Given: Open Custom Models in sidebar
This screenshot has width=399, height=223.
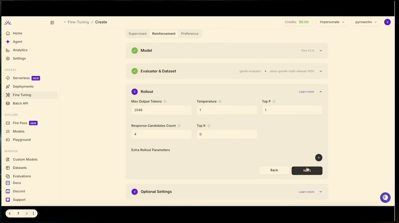Looking at the screenshot, I should pos(25,159).
